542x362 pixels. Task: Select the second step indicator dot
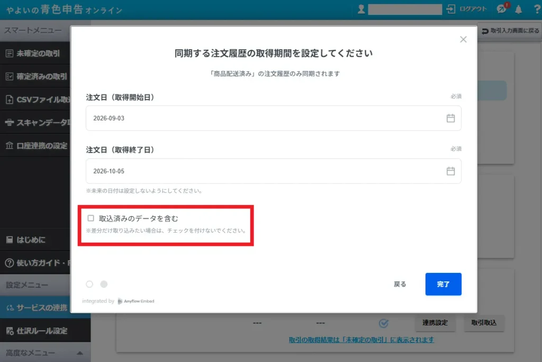(104, 284)
